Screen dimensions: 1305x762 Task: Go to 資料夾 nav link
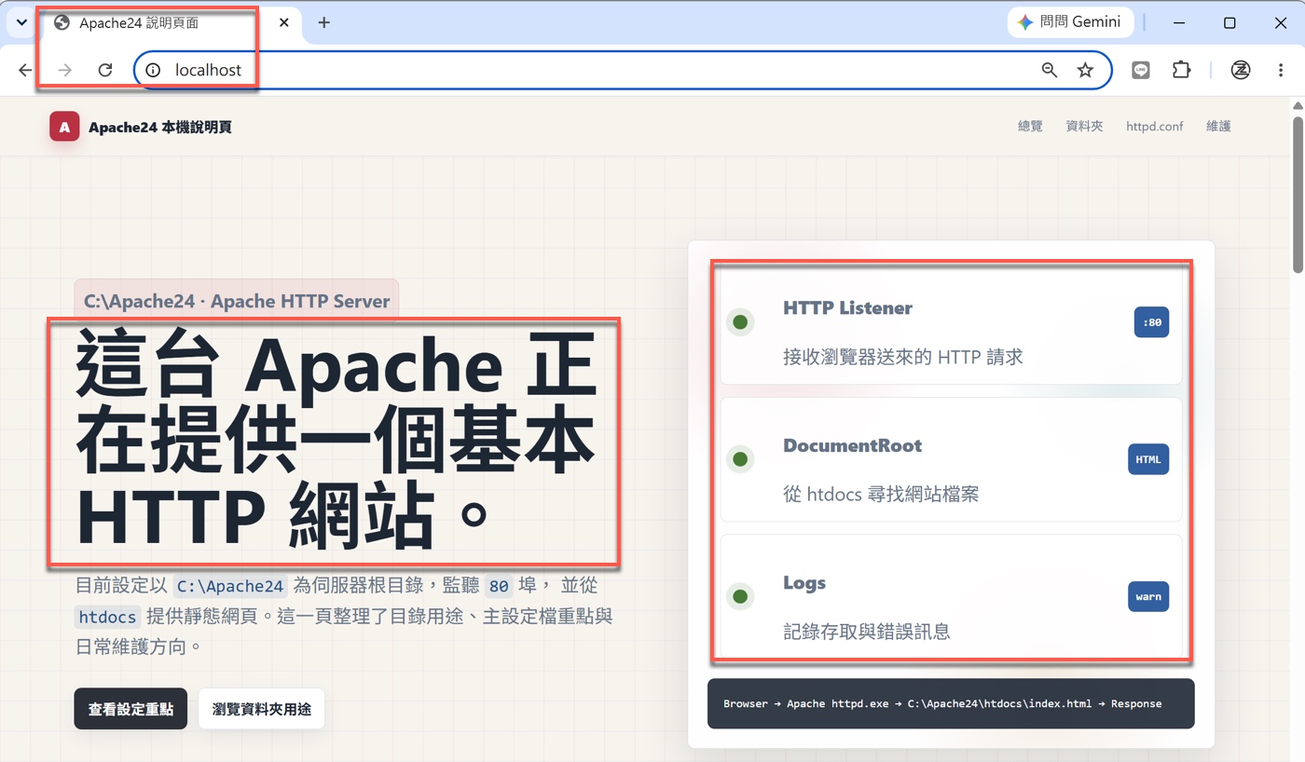pyautogui.click(x=1084, y=126)
